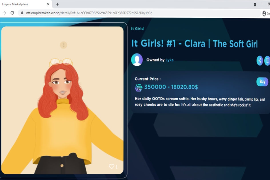Reload the page with refresh icon
The width and height of the screenshot is (270, 180).
point(12,13)
